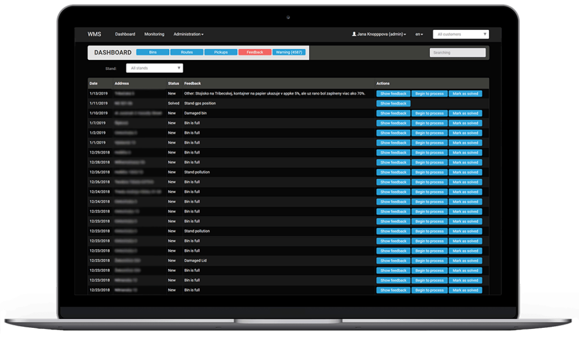Open the Routes view
The width and height of the screenshot is (579, 338).
click(x=187, y=51)
